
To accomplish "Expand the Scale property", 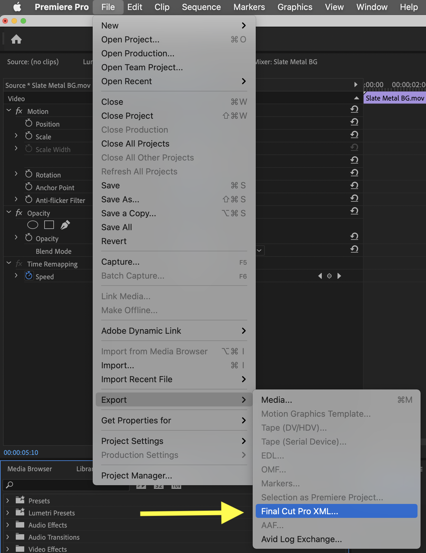I will pos(16,136).
